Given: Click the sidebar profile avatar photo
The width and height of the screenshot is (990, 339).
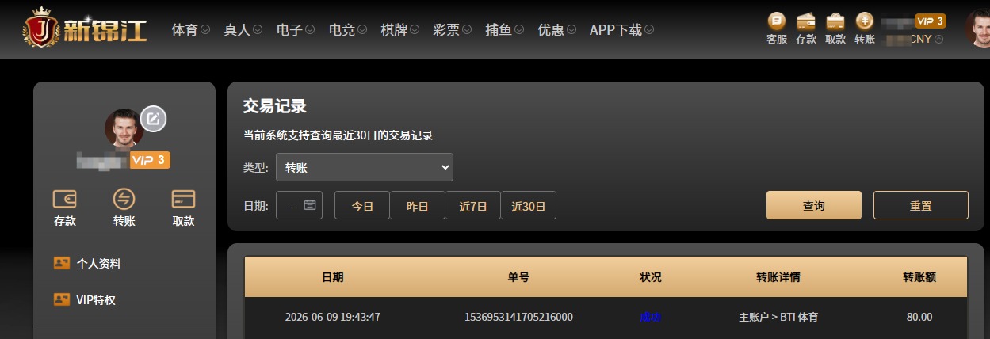Looking at the screenshot, I should pyautogui.click(x=124, y=128).
